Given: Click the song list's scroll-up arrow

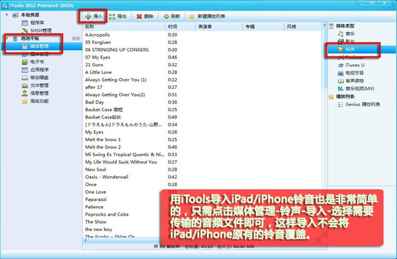Looking at the screenshot, I should coord(324,25).
